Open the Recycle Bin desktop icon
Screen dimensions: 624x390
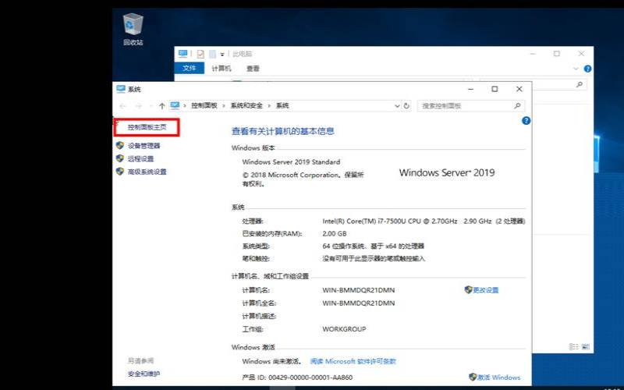coord(133,27)
